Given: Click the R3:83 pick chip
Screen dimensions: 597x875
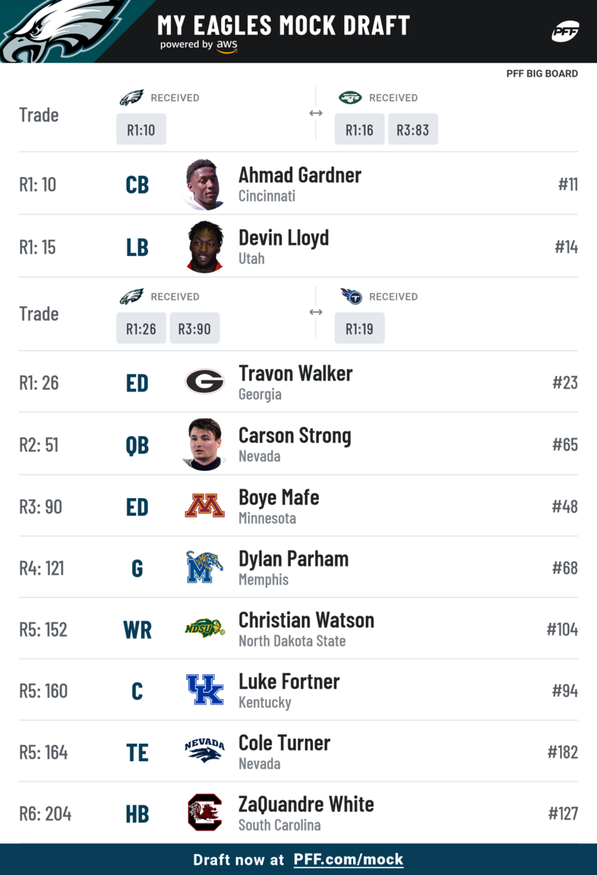Looking at the screenshot, I should click(413, 130).
